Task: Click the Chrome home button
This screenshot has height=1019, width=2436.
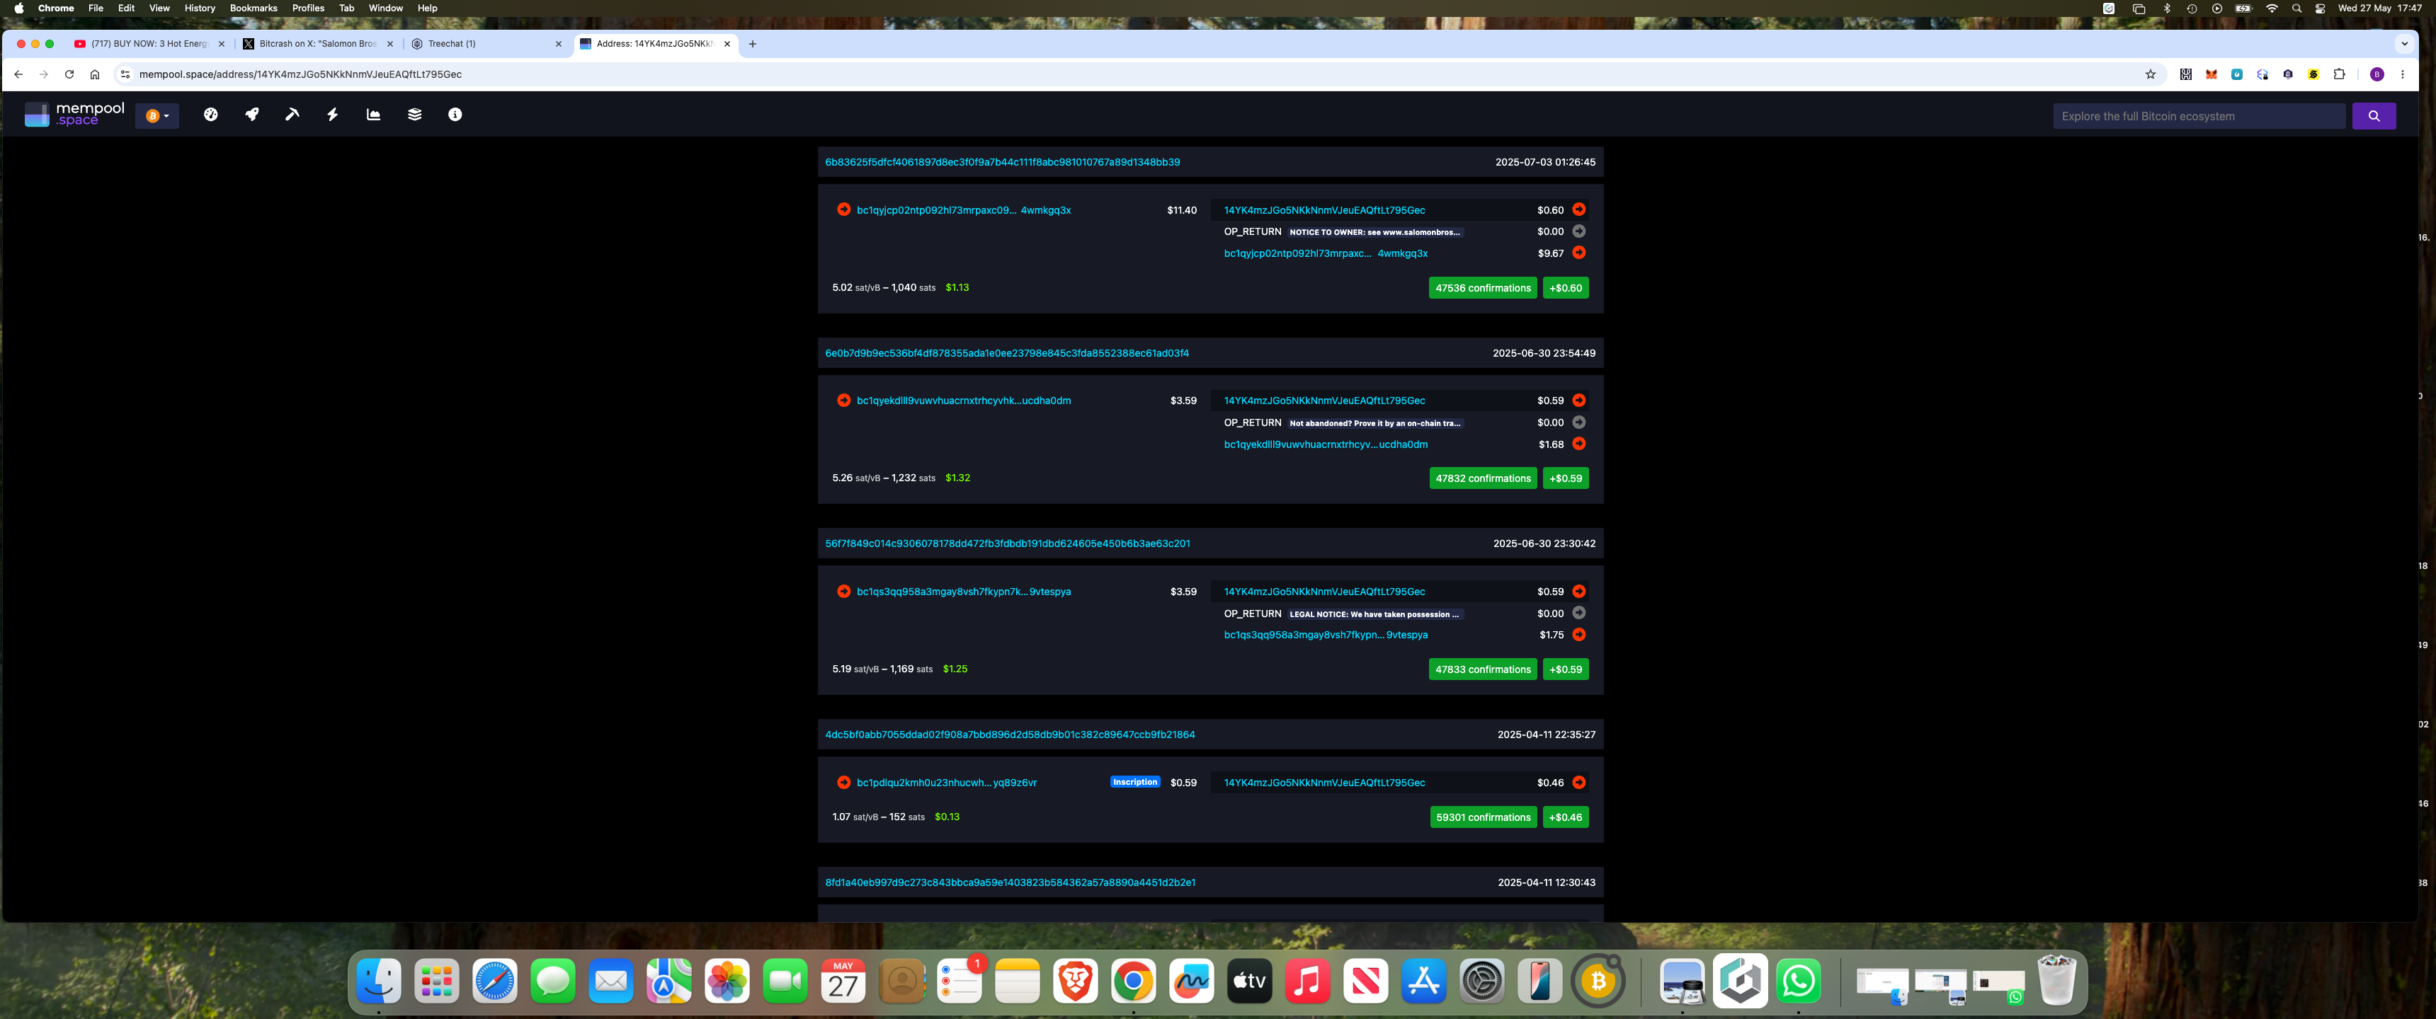Action: (x=95, y=74)
